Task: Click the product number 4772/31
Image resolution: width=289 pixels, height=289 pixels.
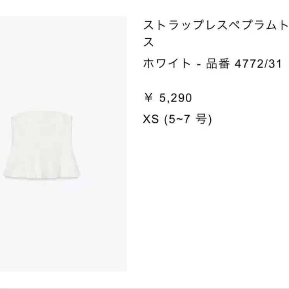Action: point(258,64)
